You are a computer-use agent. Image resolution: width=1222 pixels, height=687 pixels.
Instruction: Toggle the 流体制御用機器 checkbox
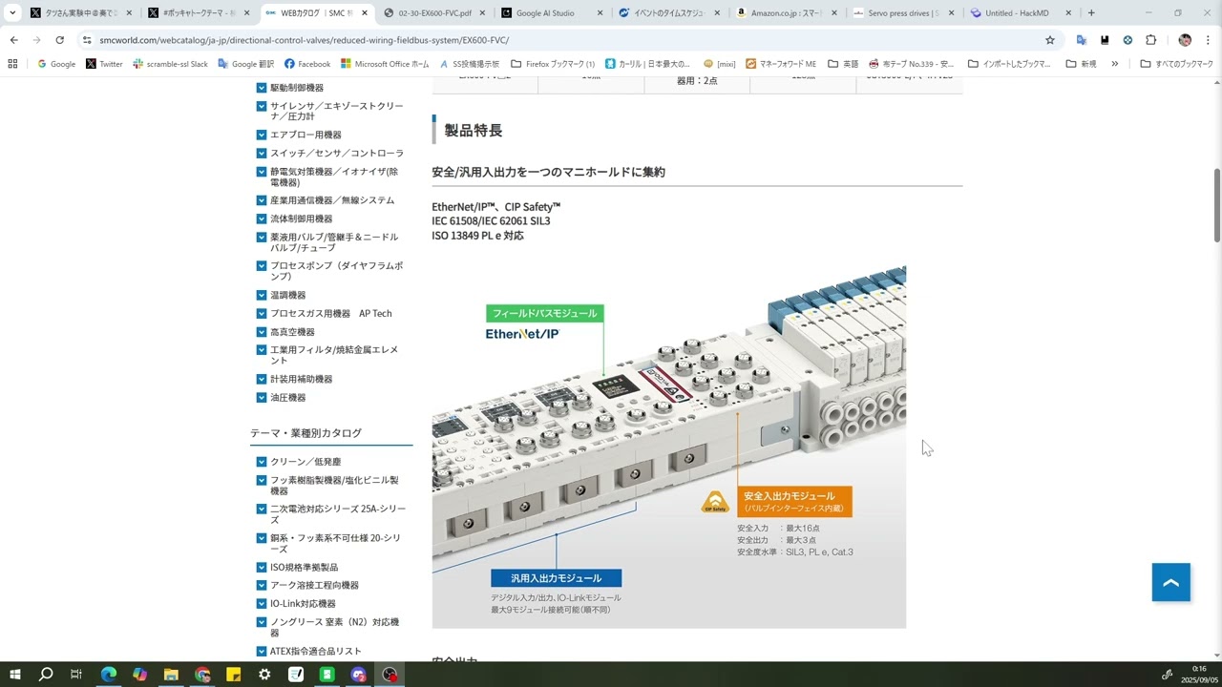coord(262,219)
